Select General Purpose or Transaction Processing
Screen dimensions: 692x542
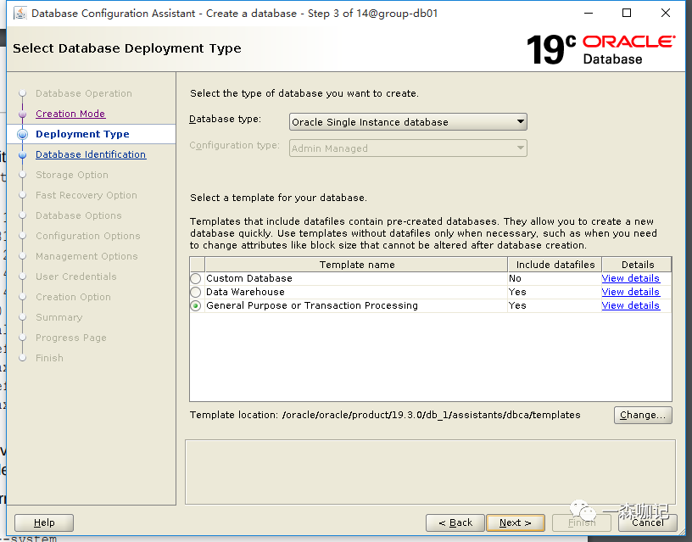[x=196, y=305]
